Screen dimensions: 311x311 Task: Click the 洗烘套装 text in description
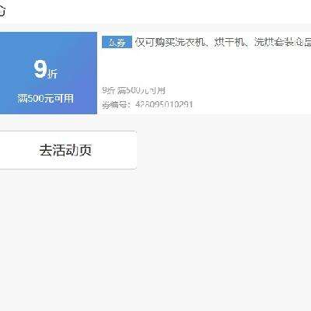[274, 42]
